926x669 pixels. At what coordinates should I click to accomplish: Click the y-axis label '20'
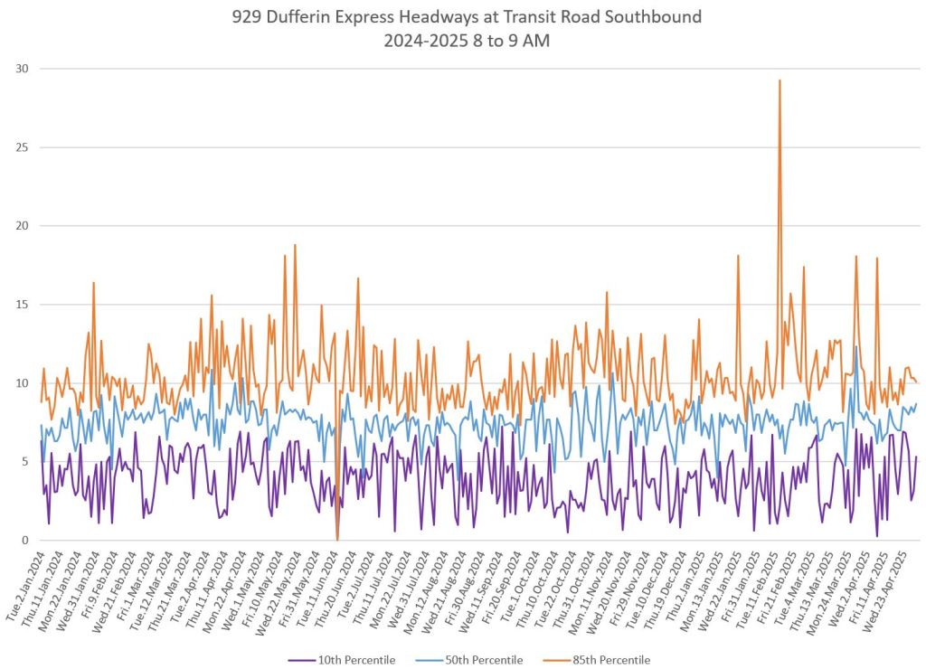coord(21,226)
